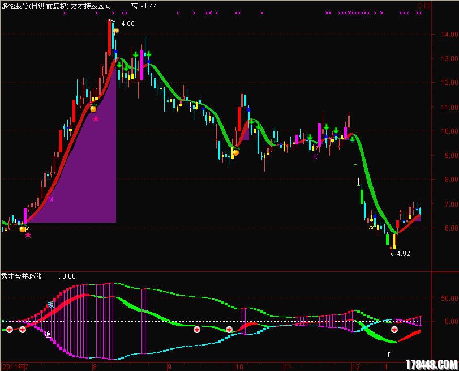Screen dimensions: 459x371
Task: Click the 4.92 low price label
Action: 404,254
